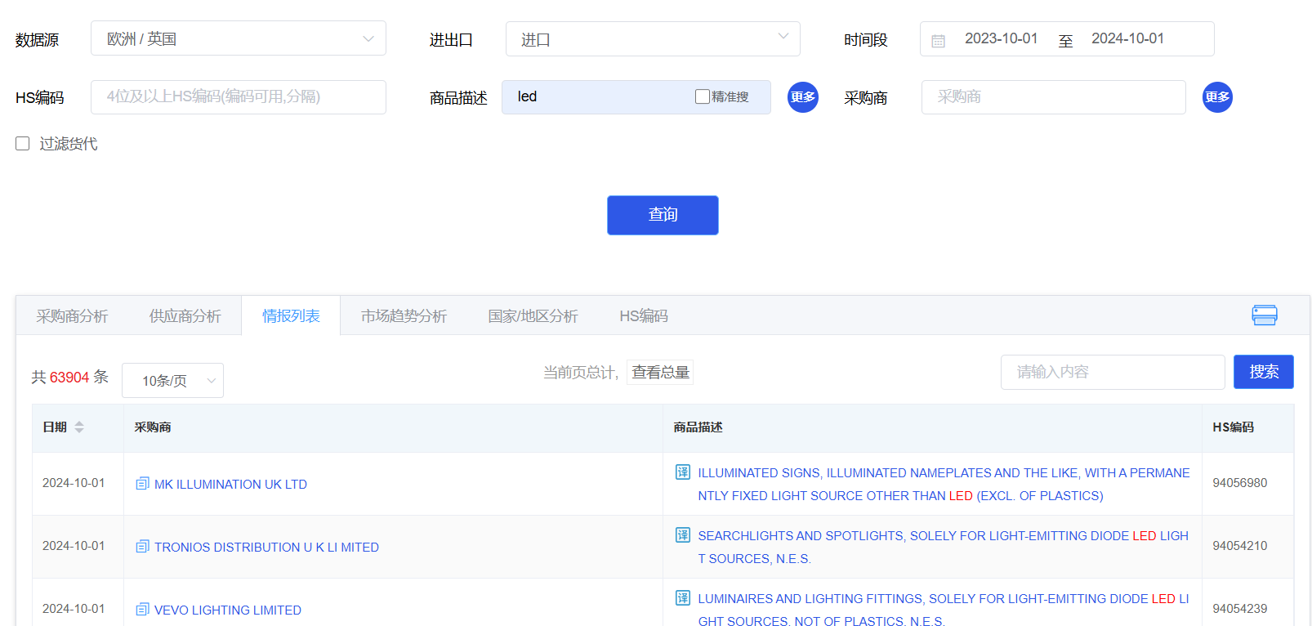Click the blue 查询 query button
1312x626 pixels.
tap(663, 215)
